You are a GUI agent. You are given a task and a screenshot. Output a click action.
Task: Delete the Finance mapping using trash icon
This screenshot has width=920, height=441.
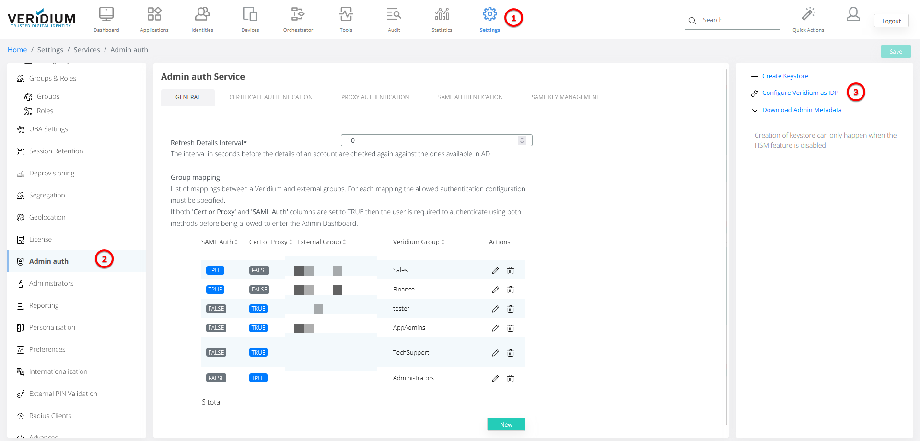pos(510,290)
